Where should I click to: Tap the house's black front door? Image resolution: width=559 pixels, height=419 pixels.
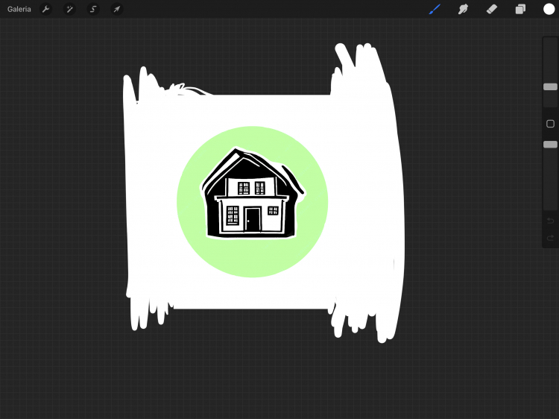[x=253, y=220]
